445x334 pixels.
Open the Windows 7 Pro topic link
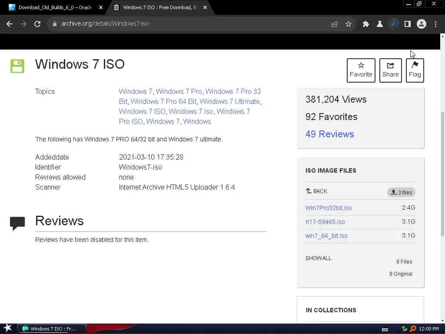click(179, 91)
